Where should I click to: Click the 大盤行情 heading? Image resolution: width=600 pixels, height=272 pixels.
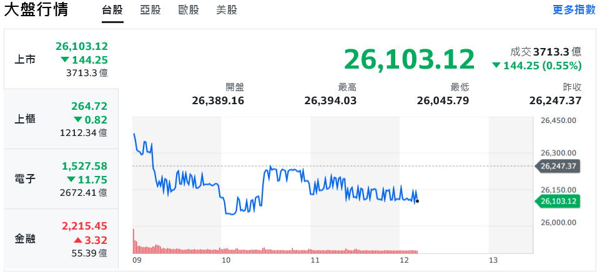36,10
